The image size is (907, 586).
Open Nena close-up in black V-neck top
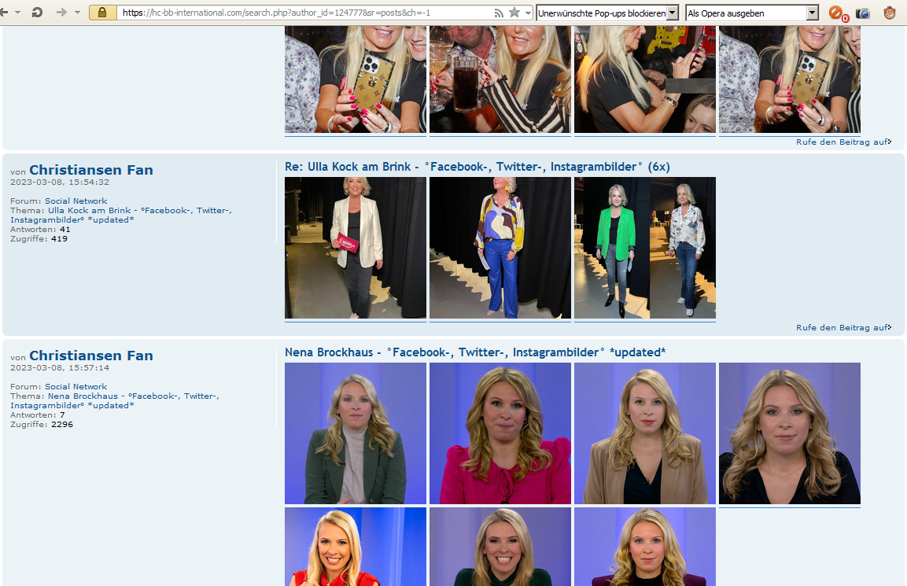790,433
